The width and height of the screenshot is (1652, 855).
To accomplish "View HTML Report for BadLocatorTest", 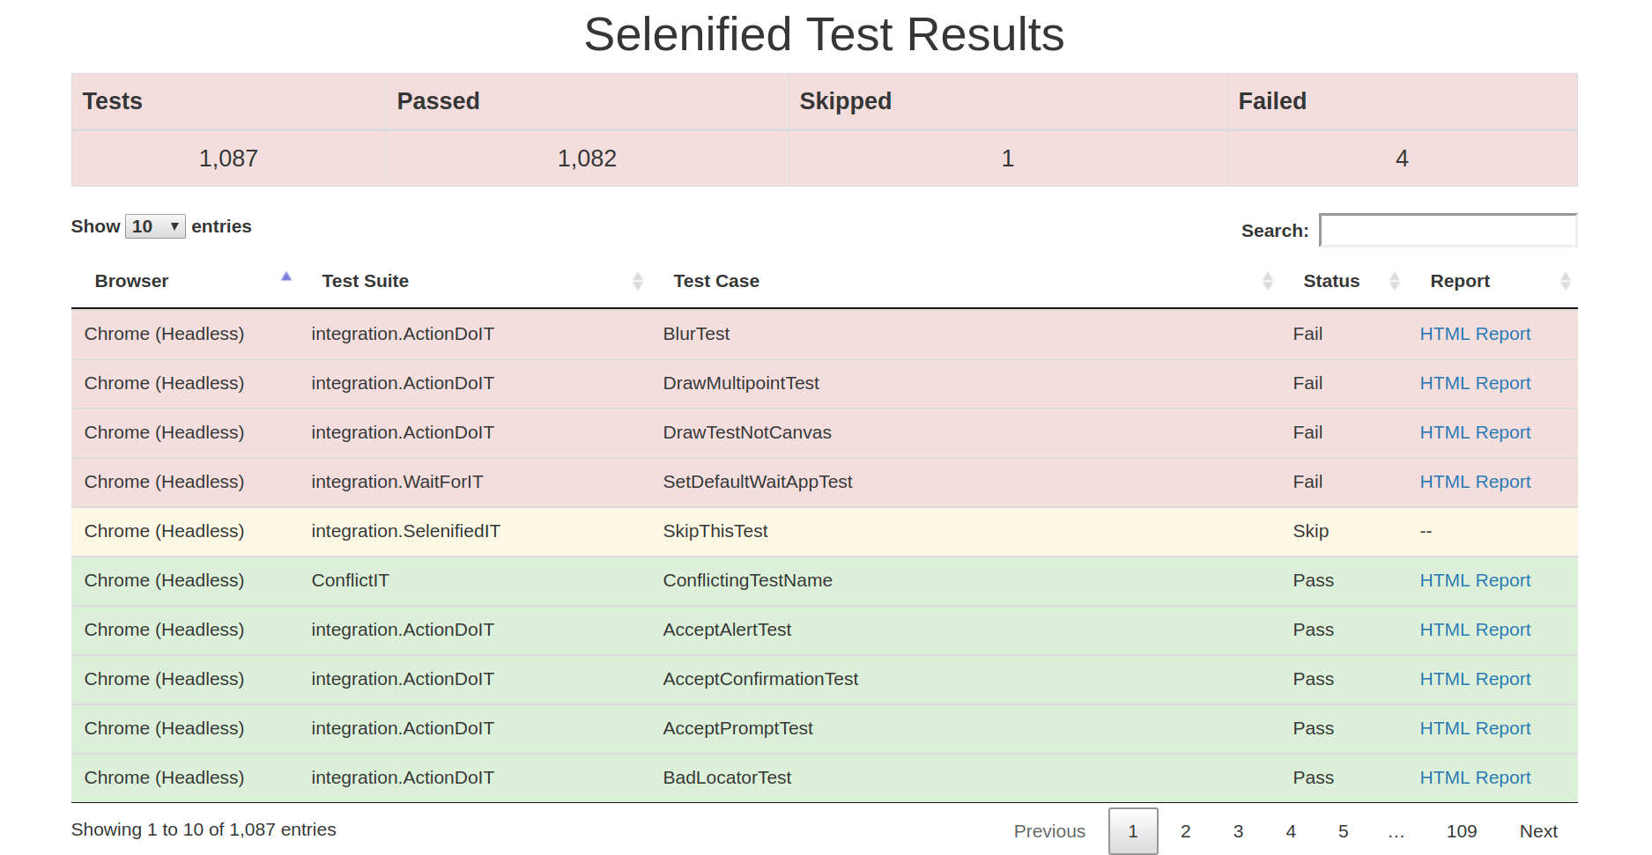I will point(1475,778).
